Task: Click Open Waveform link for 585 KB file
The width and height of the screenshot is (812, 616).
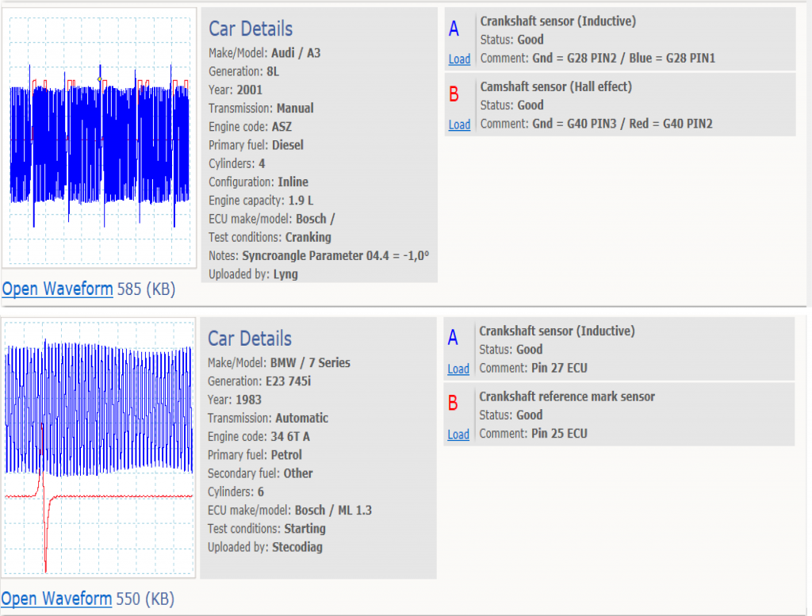Action: 57,289
